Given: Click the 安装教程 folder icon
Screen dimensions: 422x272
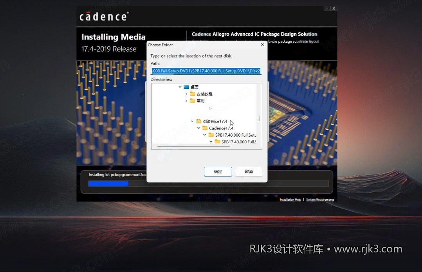Looking at the screenshot, I should click(193, 94).
